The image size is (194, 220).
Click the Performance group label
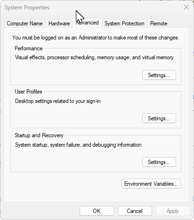pos(29,48)
